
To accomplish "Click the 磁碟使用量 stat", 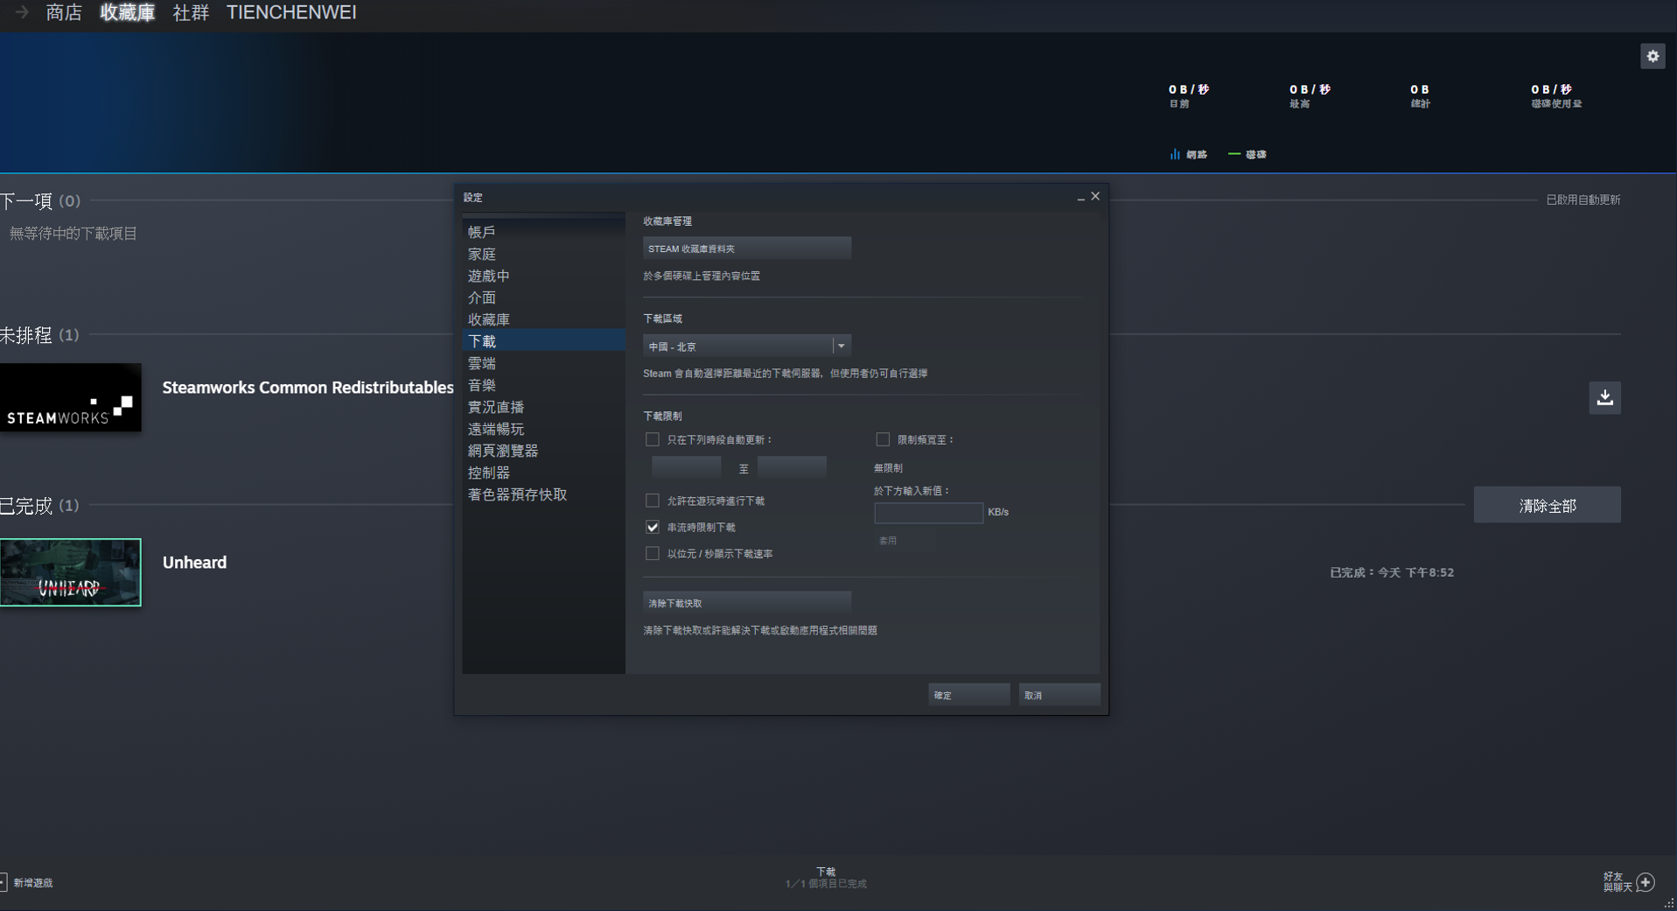I will pyautogui.click(x=1556, y=95).
